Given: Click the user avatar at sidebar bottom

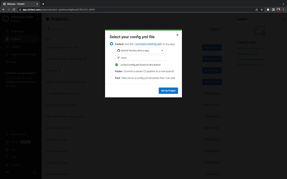Looking at the screenshot, I should (7, 172).
